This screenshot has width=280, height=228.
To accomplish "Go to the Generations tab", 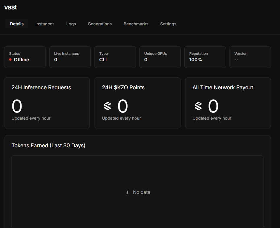I will pos(100,24).
